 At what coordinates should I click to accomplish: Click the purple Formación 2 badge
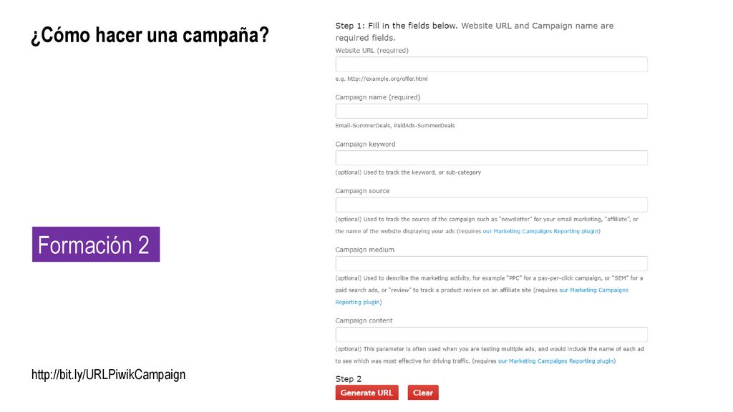(96, 245)
